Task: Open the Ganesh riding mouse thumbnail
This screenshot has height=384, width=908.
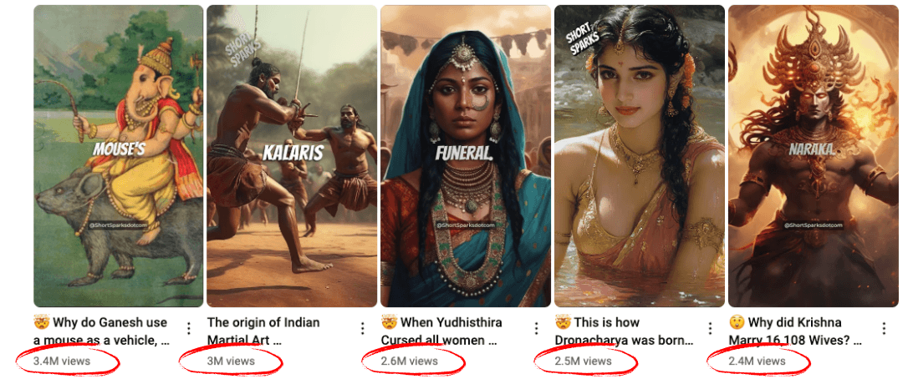Action: (119, 156)
